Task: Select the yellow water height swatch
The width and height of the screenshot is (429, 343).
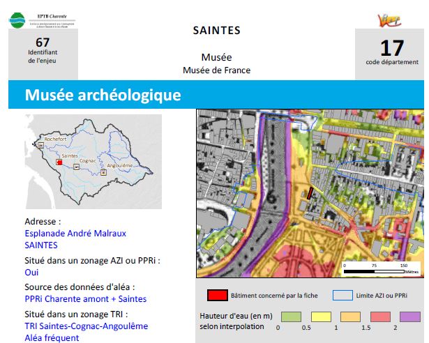Action: [322, 317]
